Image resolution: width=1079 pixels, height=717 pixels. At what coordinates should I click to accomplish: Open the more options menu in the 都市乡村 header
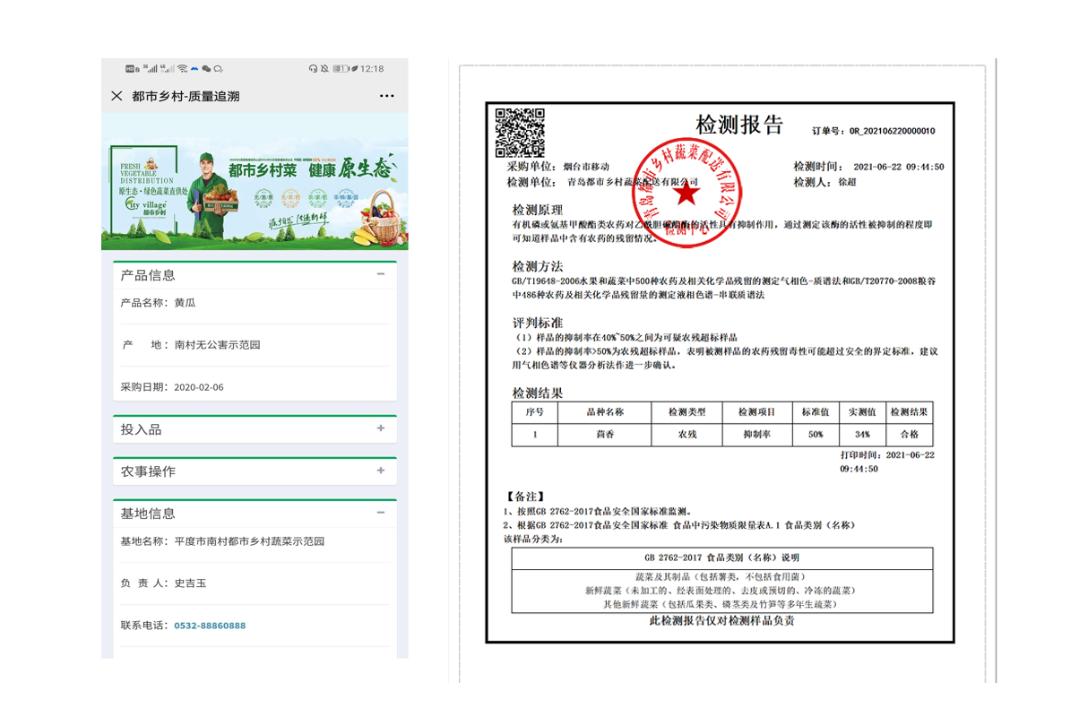[387, 96]
